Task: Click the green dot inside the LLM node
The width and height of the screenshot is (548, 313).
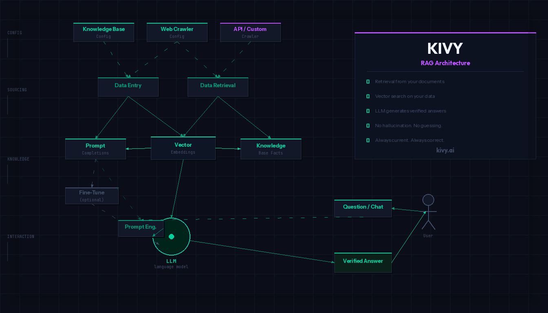Action: tap(171, 236)
